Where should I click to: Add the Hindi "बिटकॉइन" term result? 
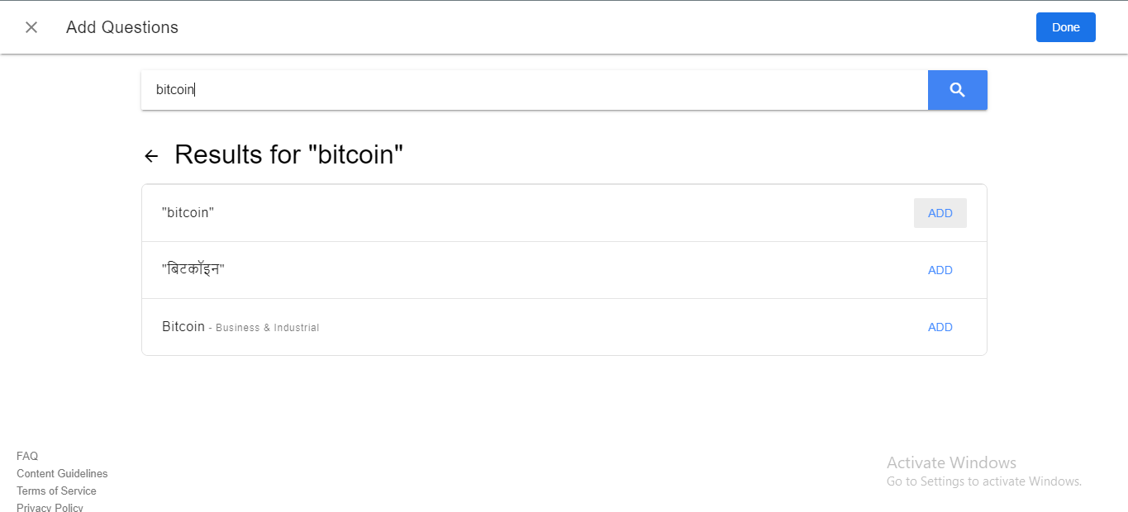pyautogui.click(x=940, y=270)
